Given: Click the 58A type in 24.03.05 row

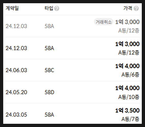Looking at the screenshot, I should (49, 115).
